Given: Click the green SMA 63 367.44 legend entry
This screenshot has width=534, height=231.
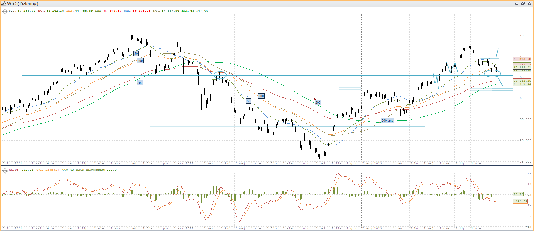Looking at the screenshot, I should tap(194, 11).
